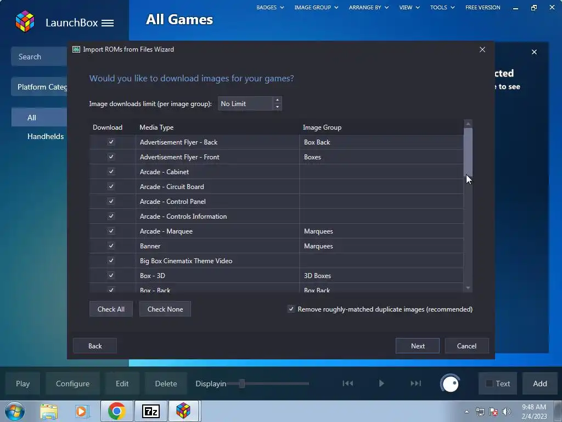
Task: Open Action Center flag icon
Action: (493, 412)
